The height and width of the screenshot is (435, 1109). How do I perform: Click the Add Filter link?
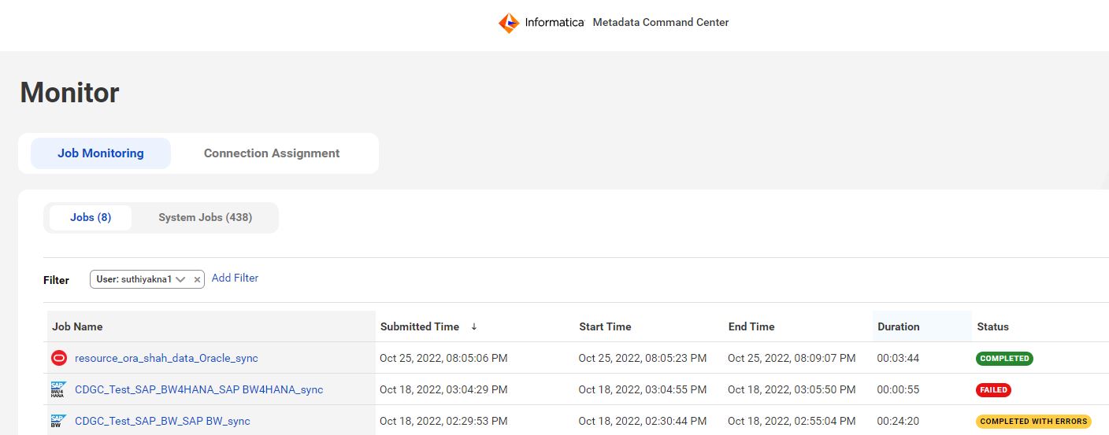click(235, 278)
